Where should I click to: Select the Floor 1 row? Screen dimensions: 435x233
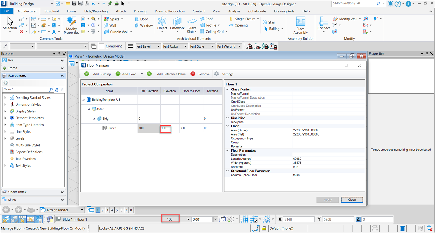pos(151,128)
